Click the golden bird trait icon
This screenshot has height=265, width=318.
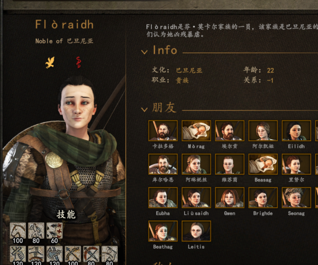coord(50,63)
